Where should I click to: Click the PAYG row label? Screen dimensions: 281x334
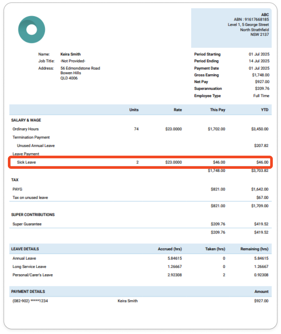coord(17,189)
